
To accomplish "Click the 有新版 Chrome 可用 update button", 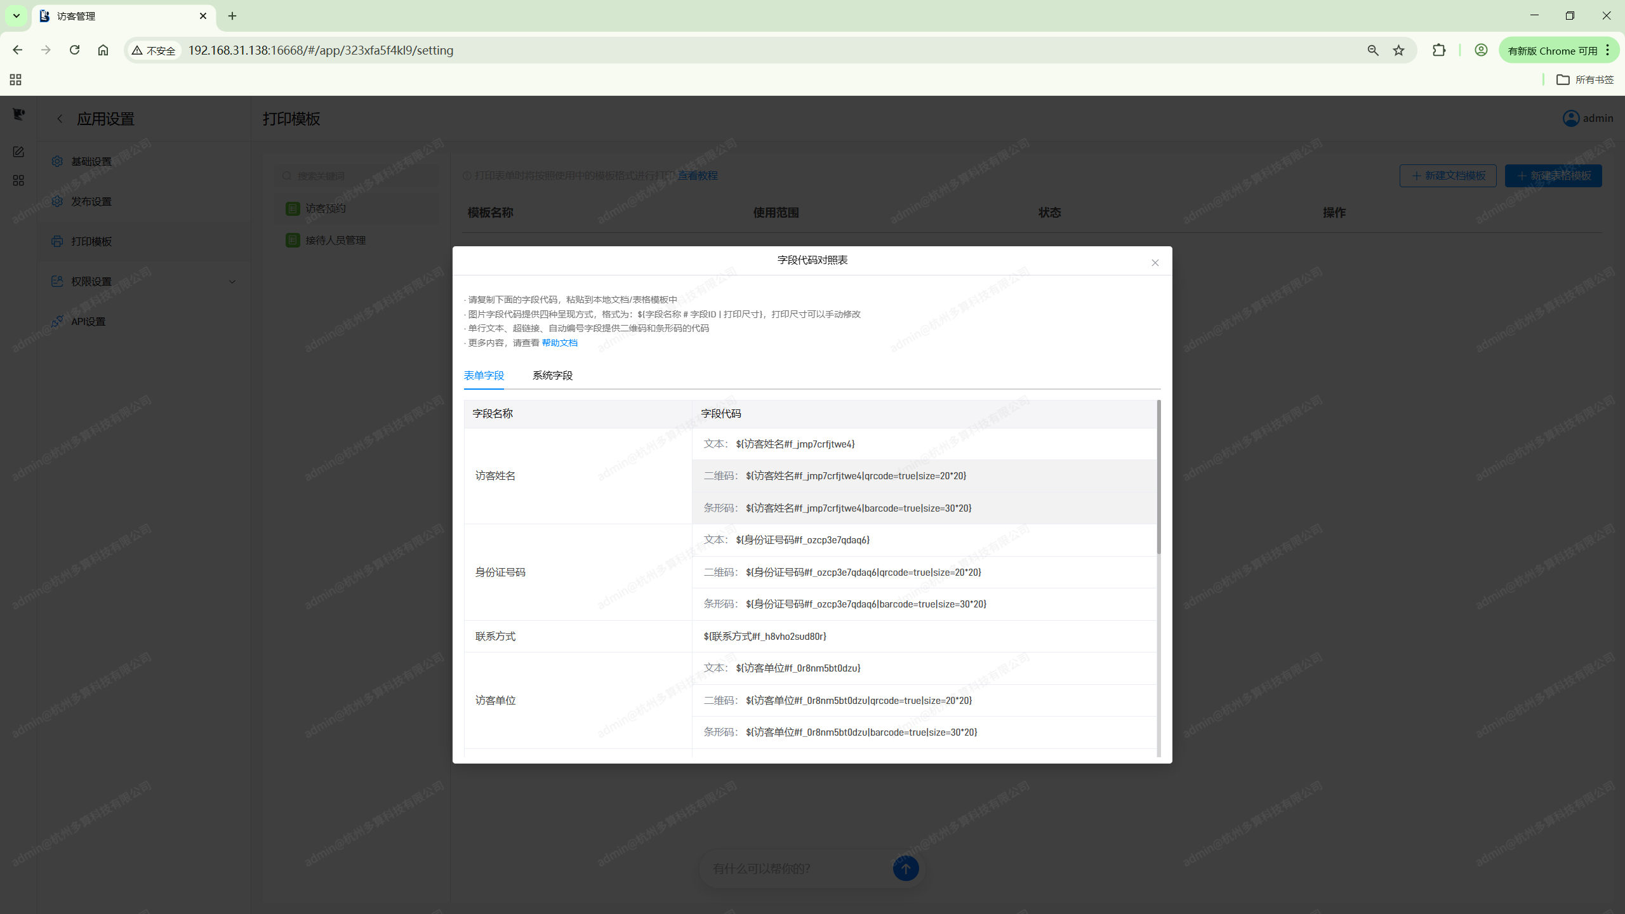I will coord(1552,50).
